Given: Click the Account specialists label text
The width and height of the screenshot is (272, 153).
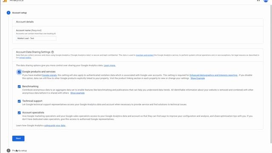Looking at the screenshot, I should tap(33, 112).
